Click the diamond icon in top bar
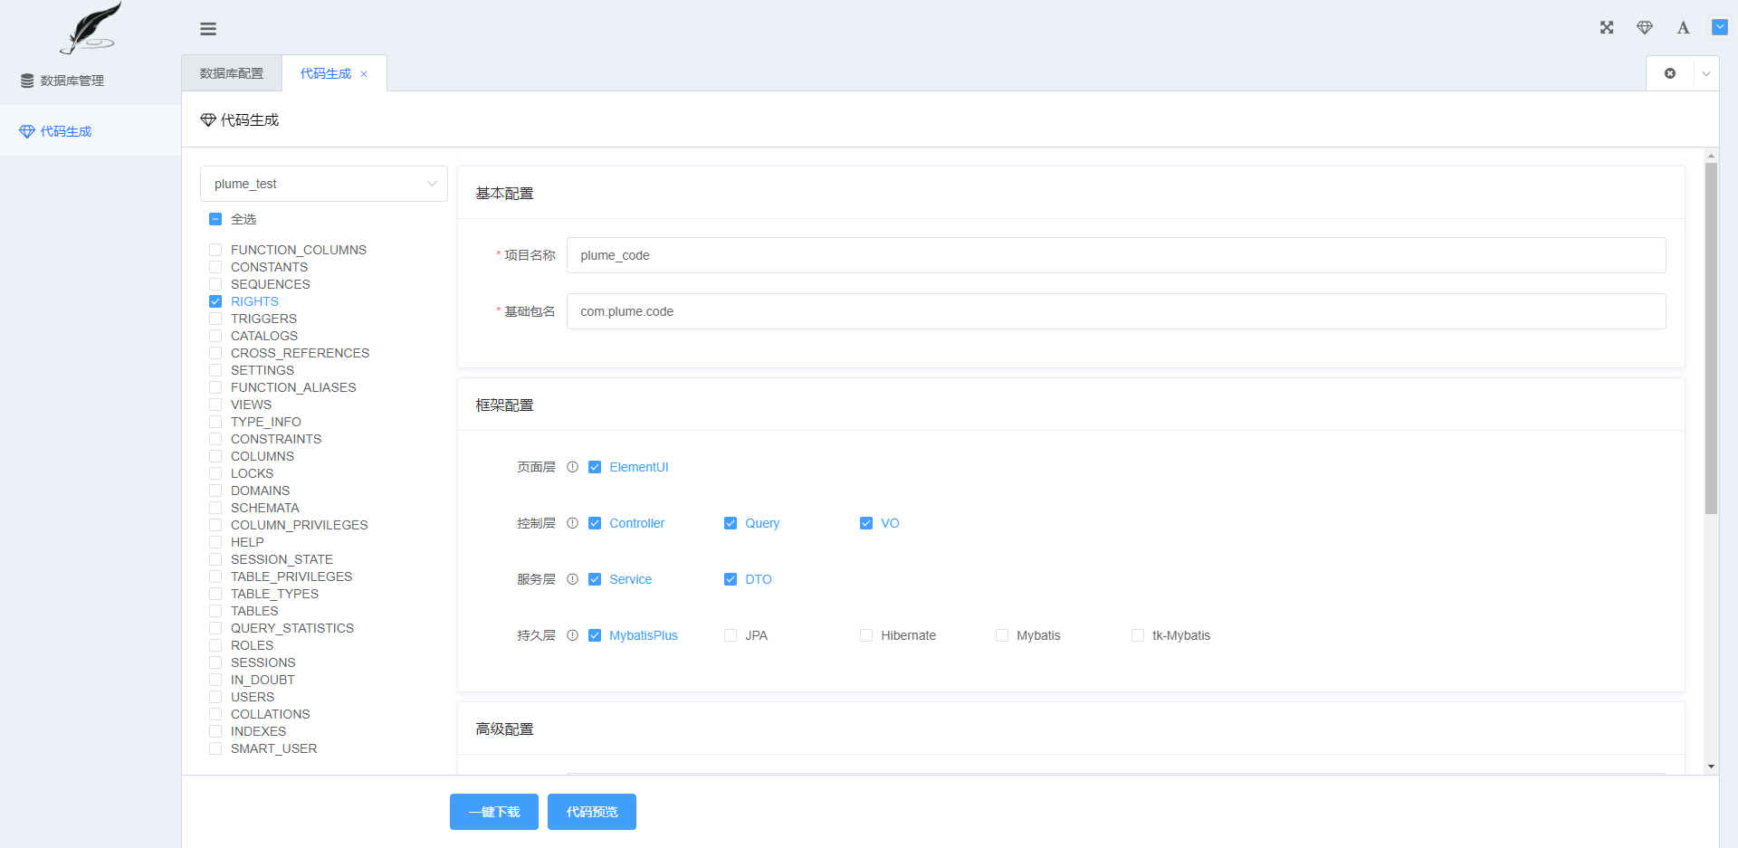 [x=1645, y=28]
